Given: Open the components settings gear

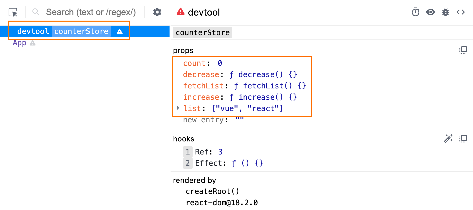Looking at the screenshot, I should (x=157, y=12).
